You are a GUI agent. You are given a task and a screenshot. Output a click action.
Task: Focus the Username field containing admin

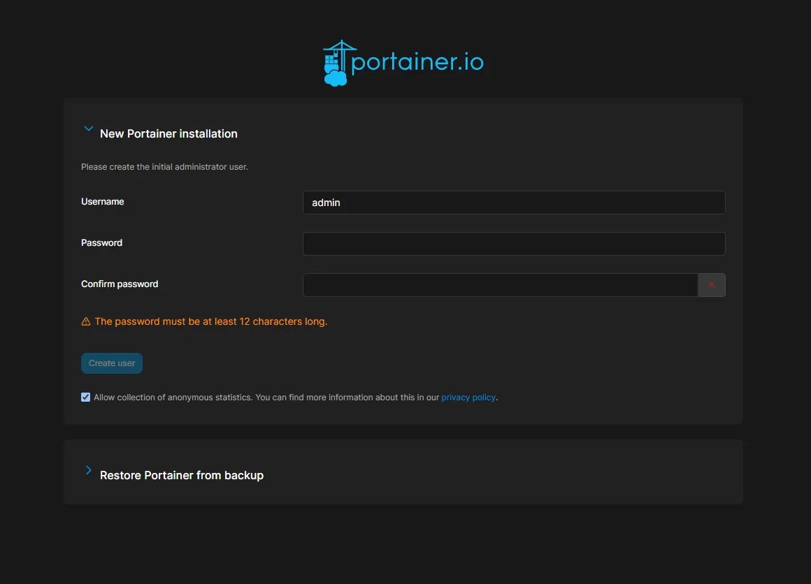[x=513, y=203]
